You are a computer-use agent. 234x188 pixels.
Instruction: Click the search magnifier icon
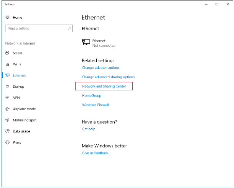69,28
